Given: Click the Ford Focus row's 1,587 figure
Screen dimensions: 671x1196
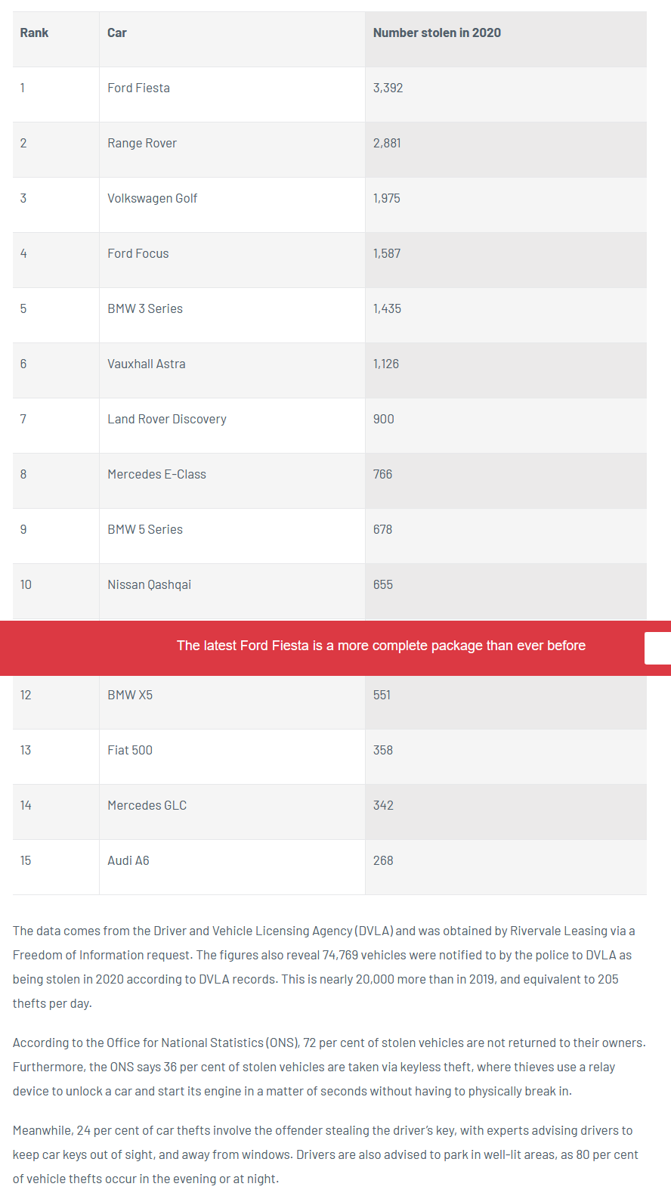Looking at the screenshot, I should pos(387,254).
